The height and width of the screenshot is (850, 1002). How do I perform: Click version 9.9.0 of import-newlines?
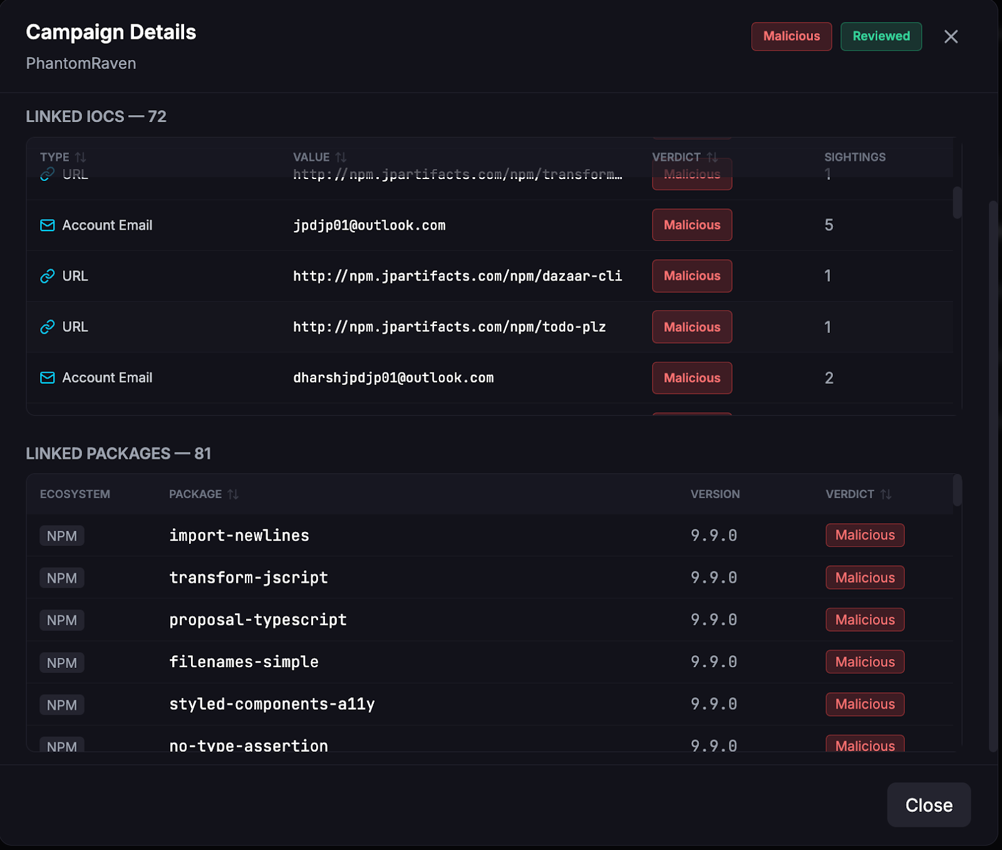coord(714,535)
